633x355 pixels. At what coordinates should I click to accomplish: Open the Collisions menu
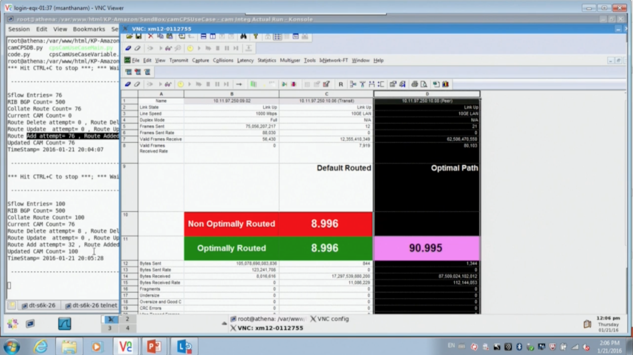(223, 60)
